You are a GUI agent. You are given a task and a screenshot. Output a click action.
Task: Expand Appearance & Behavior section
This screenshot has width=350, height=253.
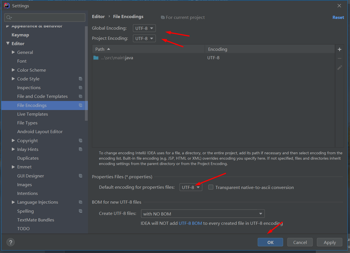pos(8,26)
